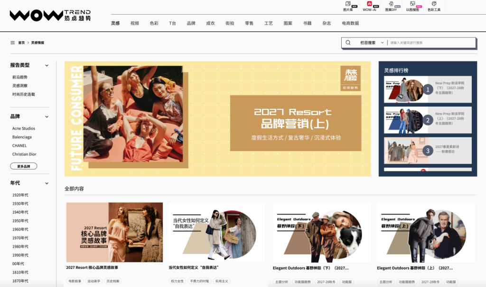This screenshot has height=287, width=486.
Task: Open the 电商数据 nav tab
Action: pos(350,23)
